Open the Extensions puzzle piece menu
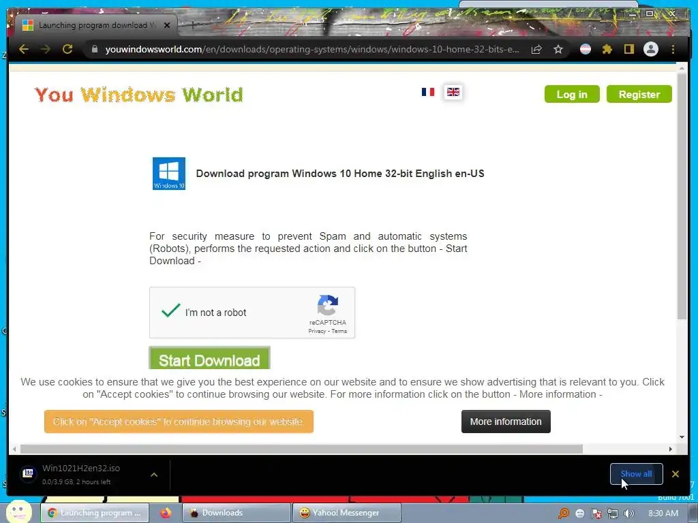 click(x=607, y=49)
